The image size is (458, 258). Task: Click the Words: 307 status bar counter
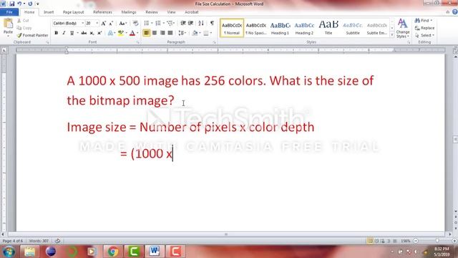click(x=39, y=241)
